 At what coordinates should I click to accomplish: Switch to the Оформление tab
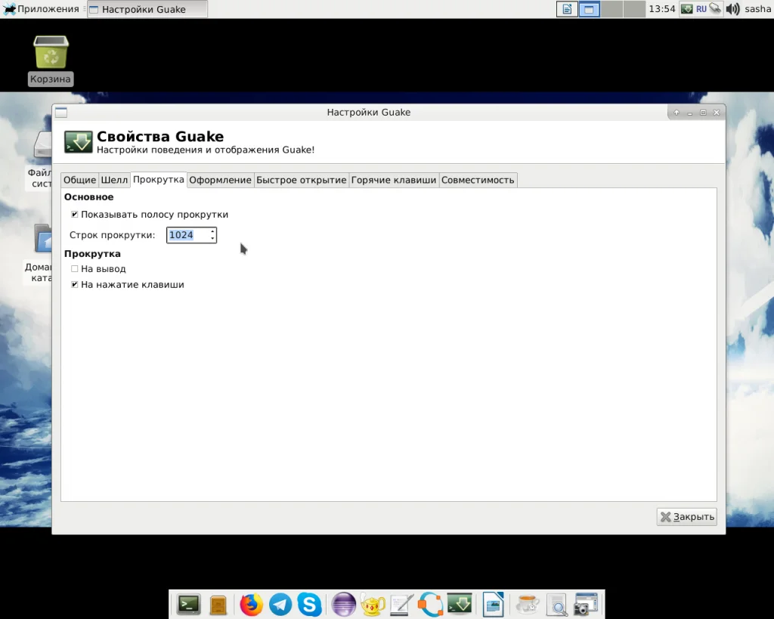pos(220,180)
